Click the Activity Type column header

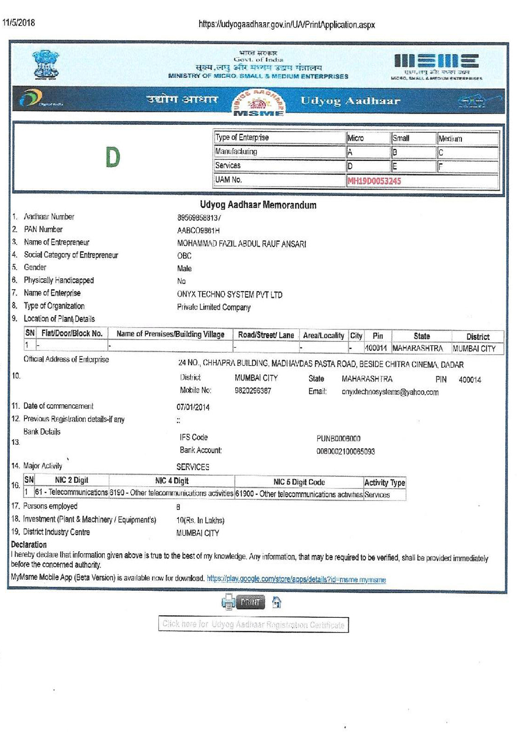pos(384,482)
